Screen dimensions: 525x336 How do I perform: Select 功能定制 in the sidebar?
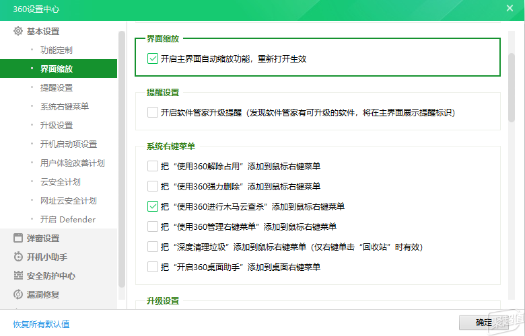[57, 50]
